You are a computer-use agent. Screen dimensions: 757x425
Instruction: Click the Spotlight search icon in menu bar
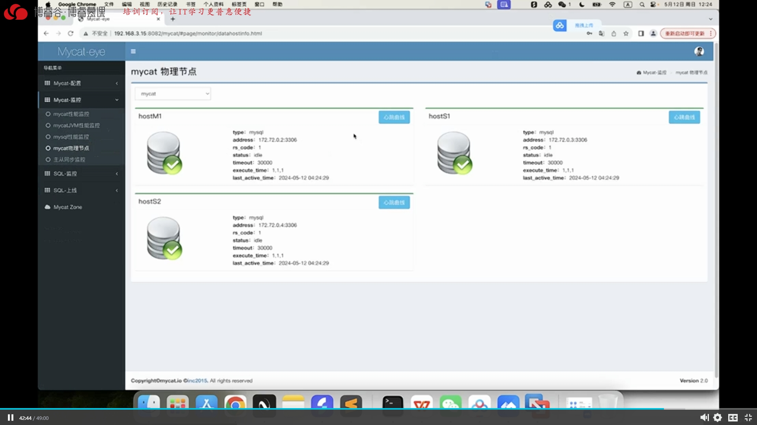[x=642, y=4]
